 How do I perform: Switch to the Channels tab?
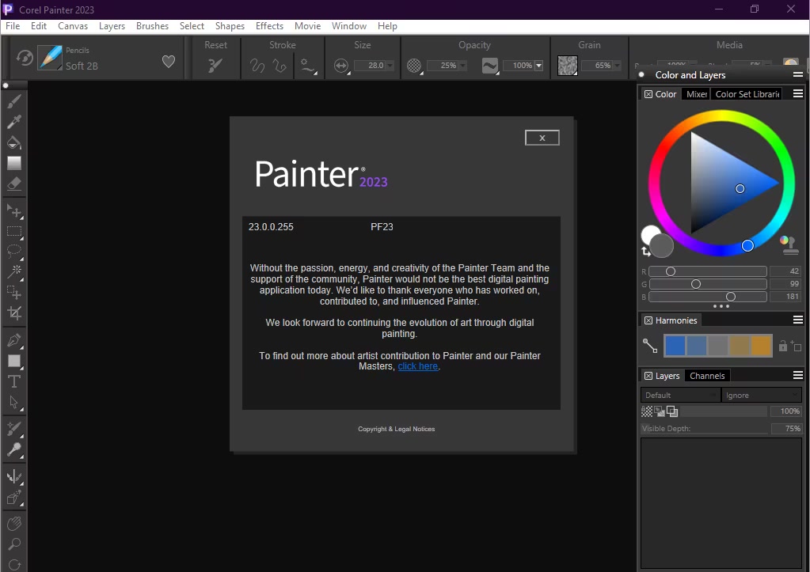(x=706, y=376)
